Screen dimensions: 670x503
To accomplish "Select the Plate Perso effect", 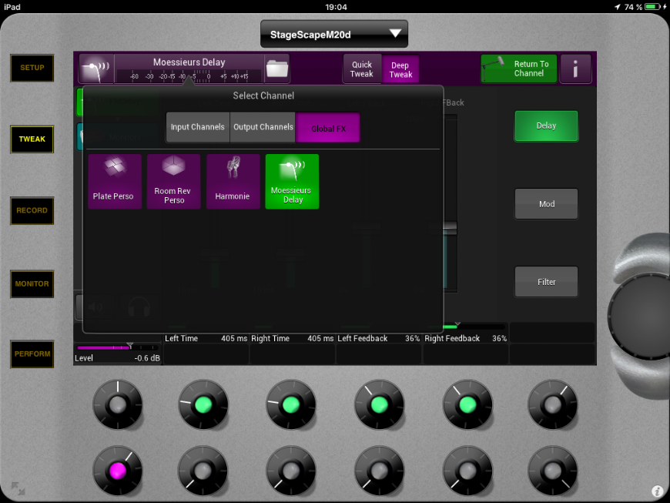I will tap(114, 181).
